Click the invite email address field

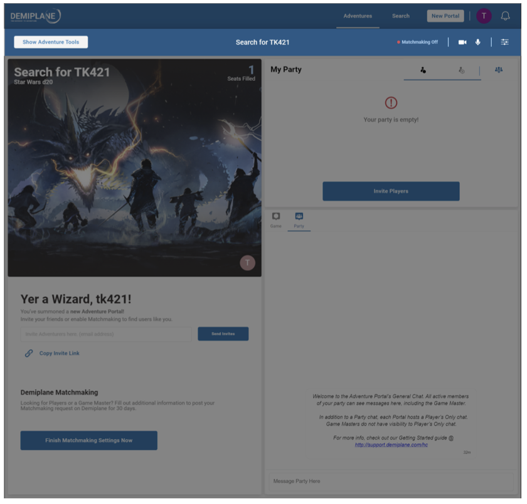click(106, 335)
